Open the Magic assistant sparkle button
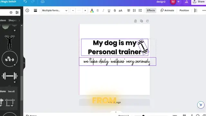 coord(201,105)
